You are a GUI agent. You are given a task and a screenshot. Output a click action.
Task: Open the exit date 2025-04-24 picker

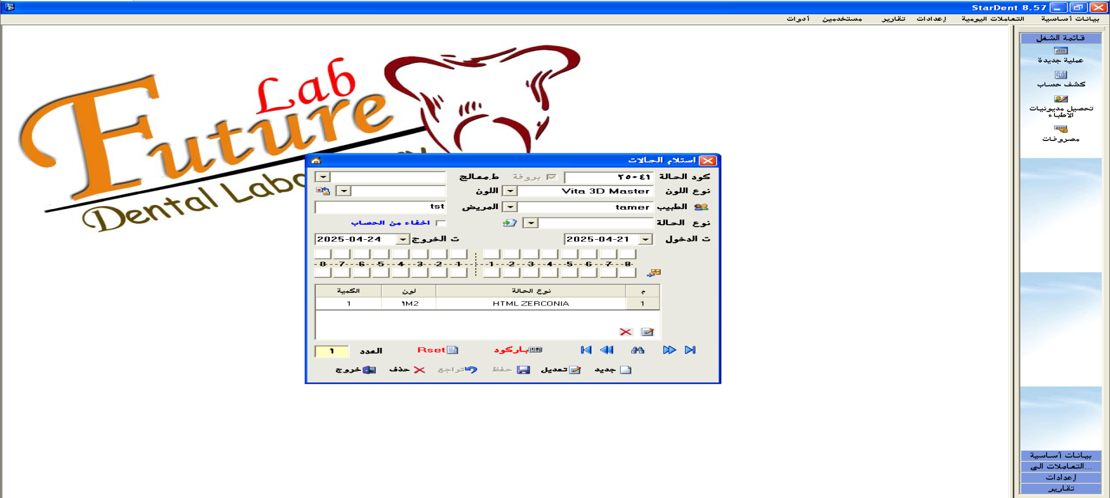click(403, 239)
